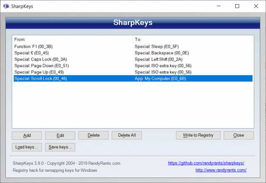Maximize the SharpKeys window

click(x=237, y=6)
